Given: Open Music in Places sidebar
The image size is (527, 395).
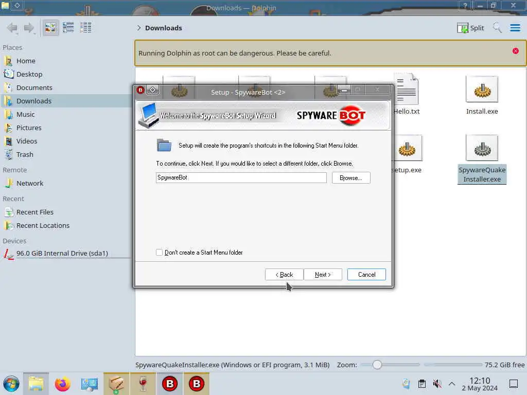Looking at the screenshot, I should point(26,115).
